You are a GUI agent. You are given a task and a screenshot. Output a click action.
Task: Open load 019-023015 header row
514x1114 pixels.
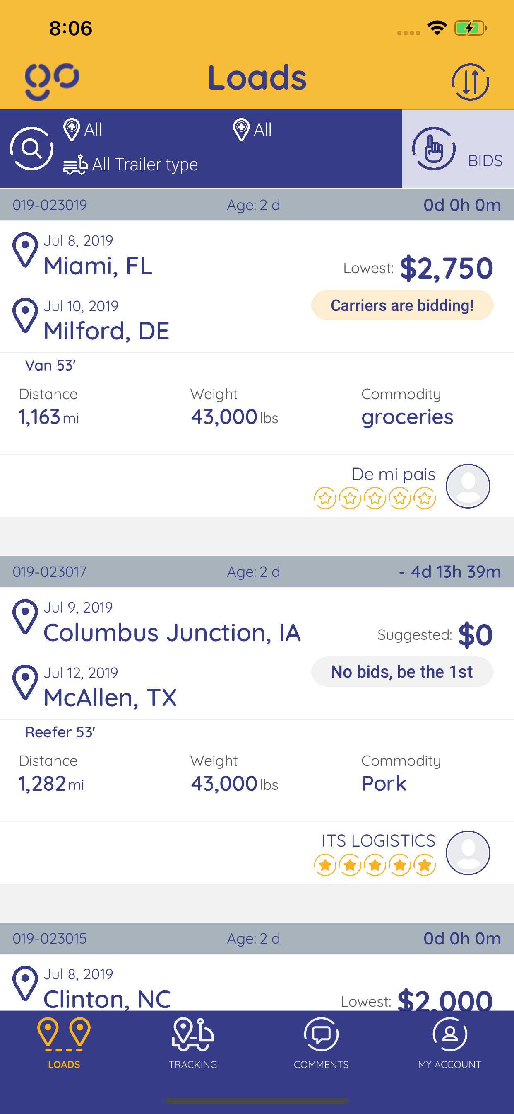tap(257, 938)
